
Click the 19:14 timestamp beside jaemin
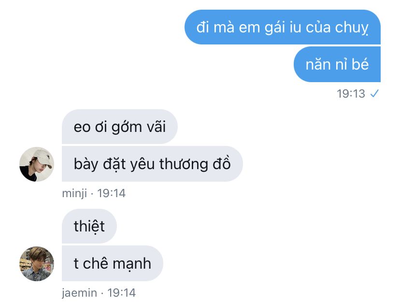[121, 292]
